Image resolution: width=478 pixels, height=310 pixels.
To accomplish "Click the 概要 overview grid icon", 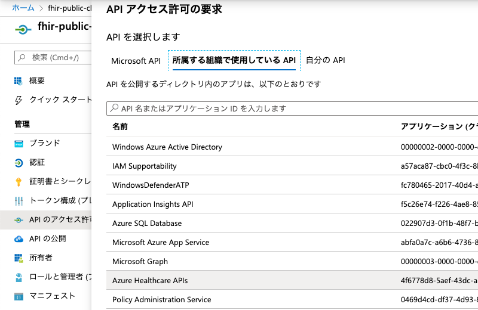I will 19,81.
